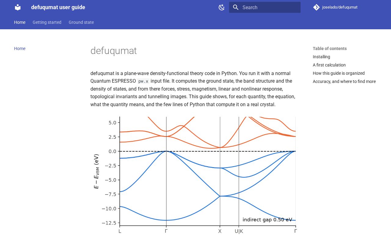Screen dimensions: 391x244
Task: Select the Home tab
Action: (20, 22)
